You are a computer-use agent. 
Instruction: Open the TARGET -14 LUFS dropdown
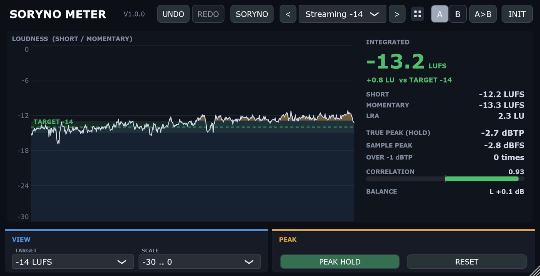tap(73, 262)
